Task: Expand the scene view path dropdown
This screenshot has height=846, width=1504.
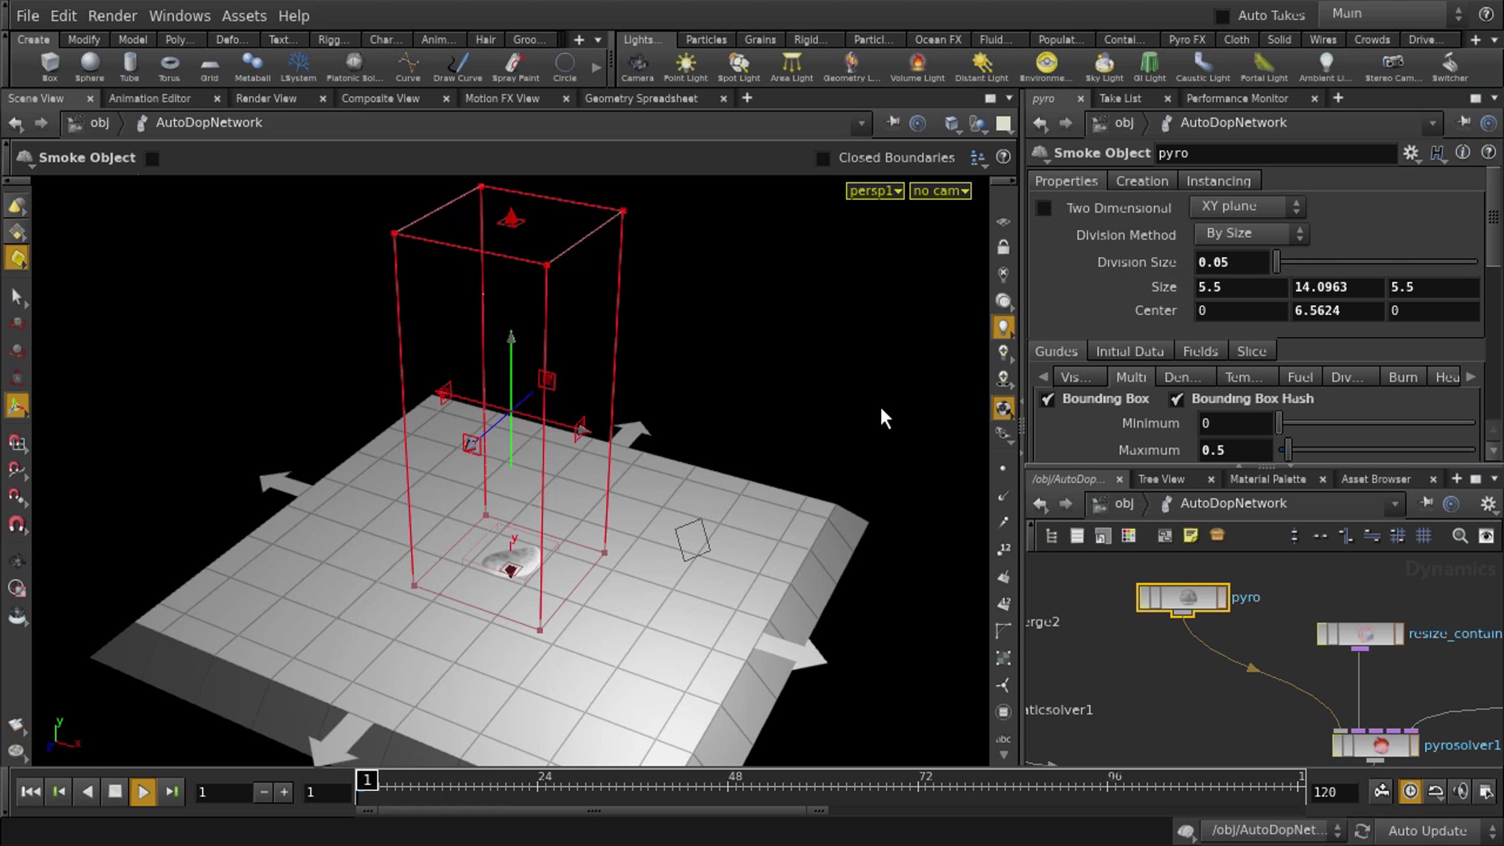Action: tap(862, 123)
